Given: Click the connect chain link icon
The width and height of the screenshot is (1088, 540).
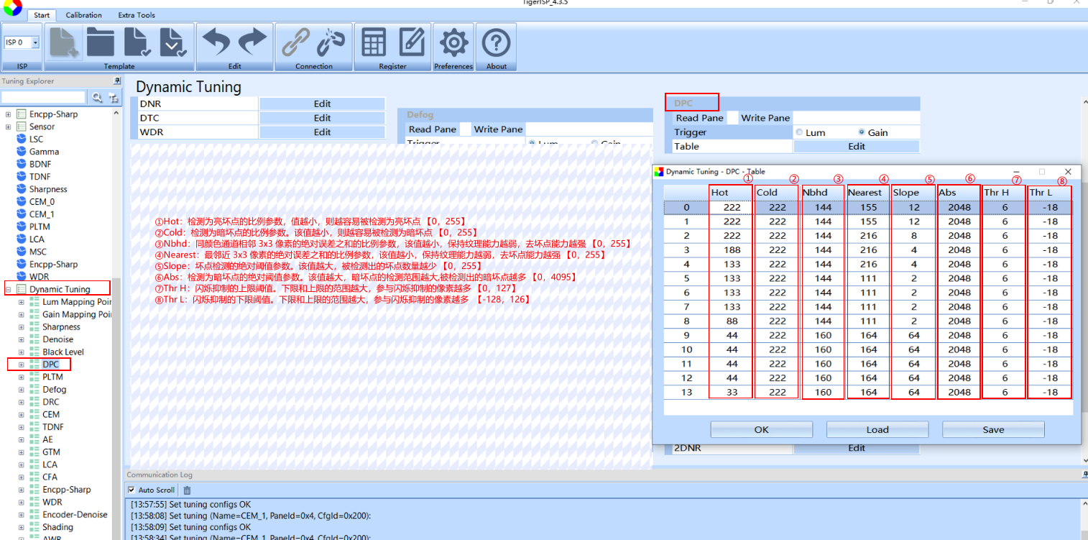Looking at the screenshot, I should coord(295,42).
